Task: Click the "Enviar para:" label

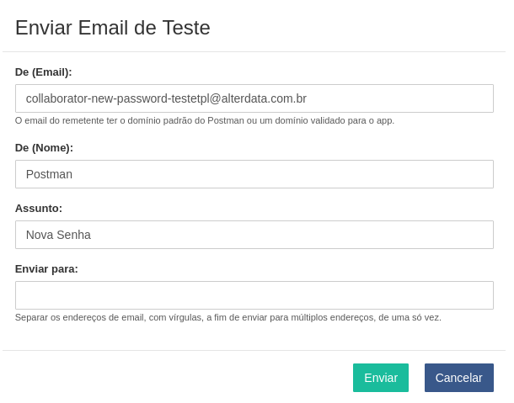Action: click(x=46, y=269)
